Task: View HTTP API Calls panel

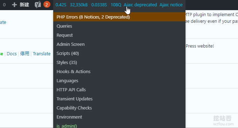Action: (119, 90)
